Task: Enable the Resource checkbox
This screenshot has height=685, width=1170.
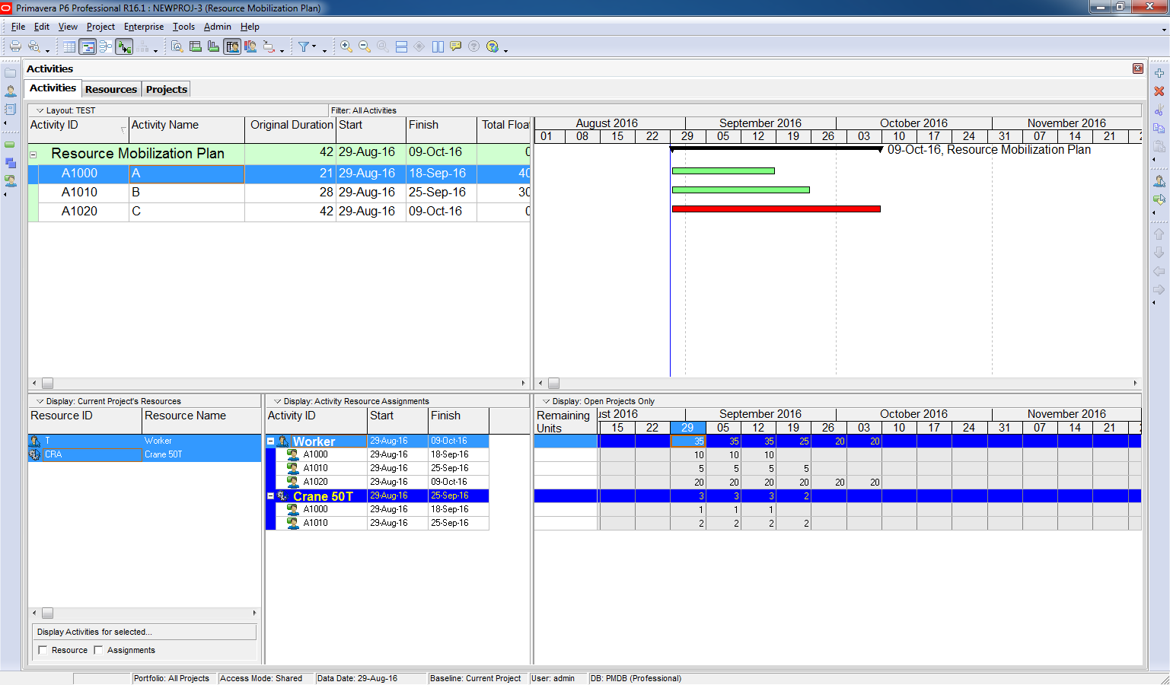Action: click(x=43, y=650)
